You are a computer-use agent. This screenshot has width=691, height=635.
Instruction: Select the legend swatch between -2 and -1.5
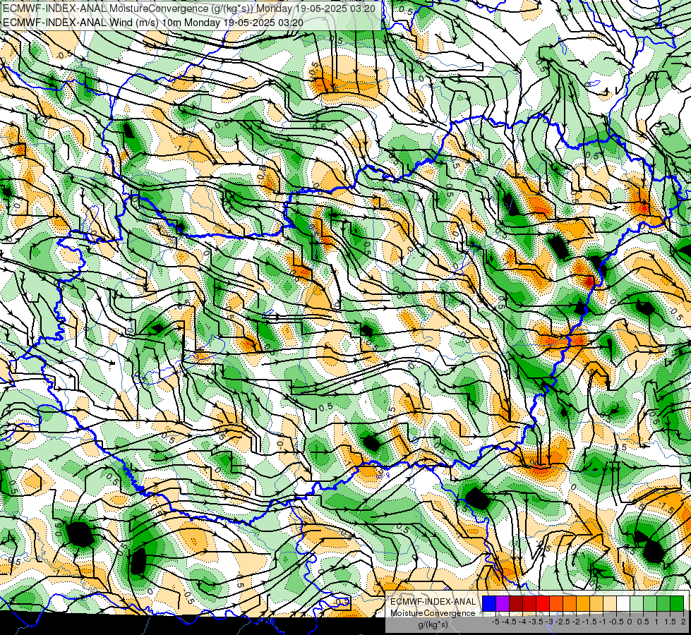(x=583, y=604)
